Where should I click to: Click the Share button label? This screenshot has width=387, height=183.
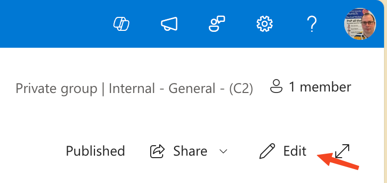click(x=190, y=151)
